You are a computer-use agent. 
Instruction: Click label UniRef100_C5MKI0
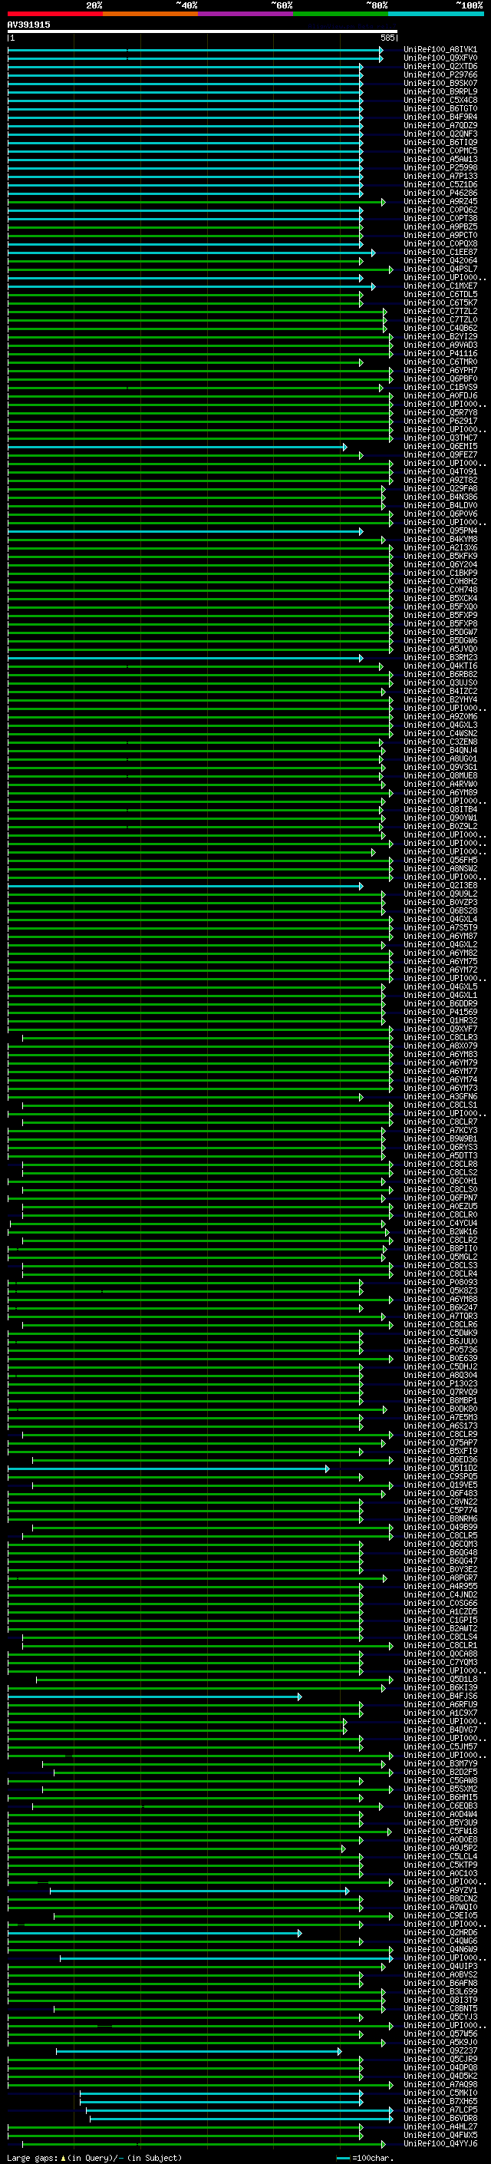440,2093
